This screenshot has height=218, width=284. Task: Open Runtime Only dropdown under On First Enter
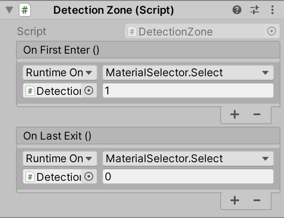click(x=59, y=73)
